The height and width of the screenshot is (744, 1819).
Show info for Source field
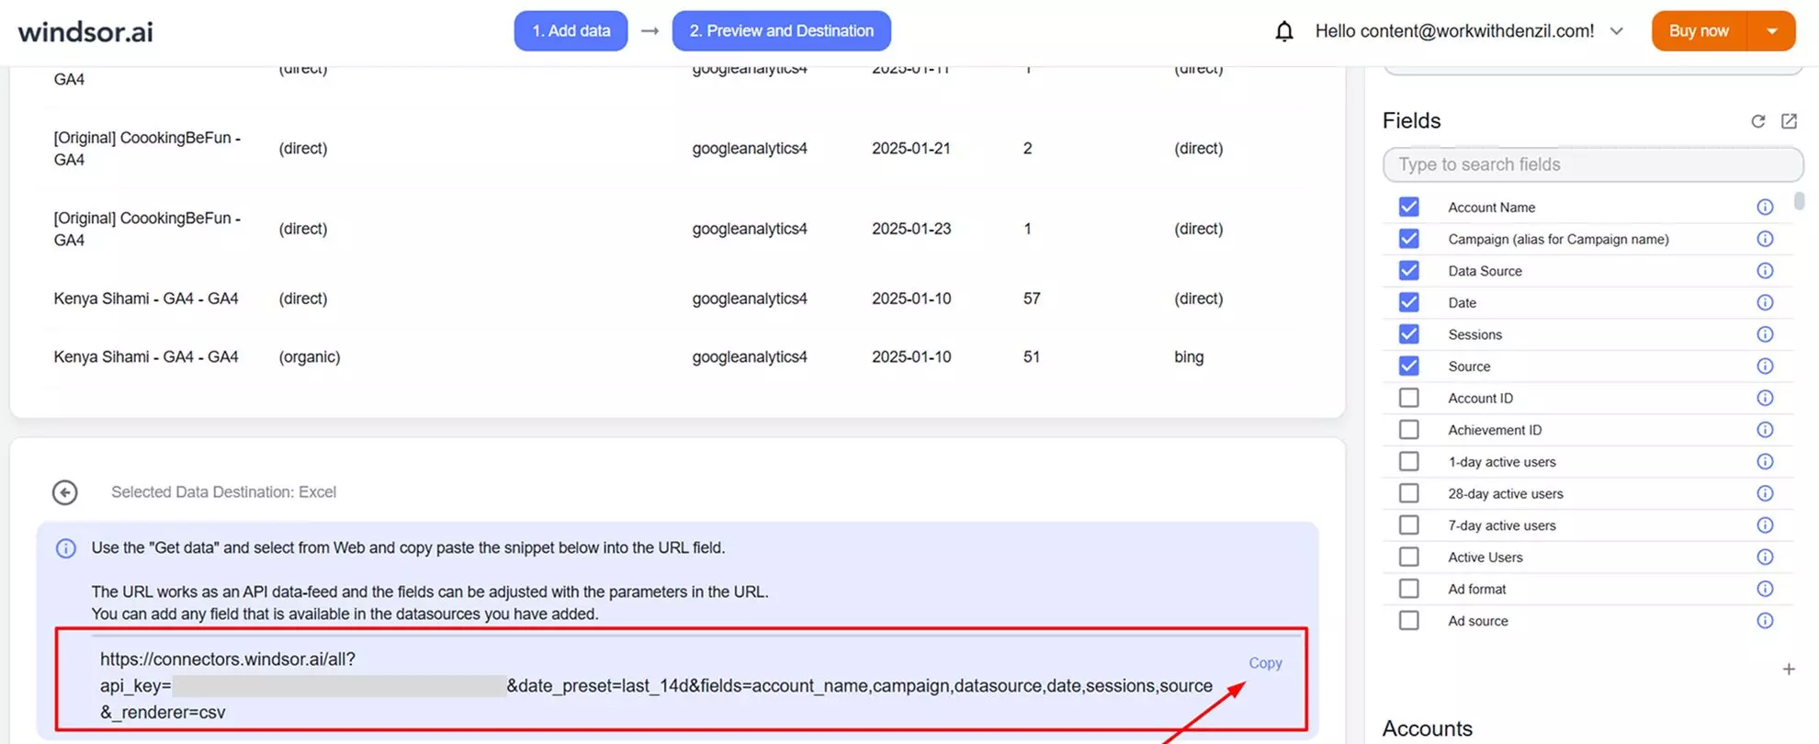pyautogui.click(x=1765, y=366)
